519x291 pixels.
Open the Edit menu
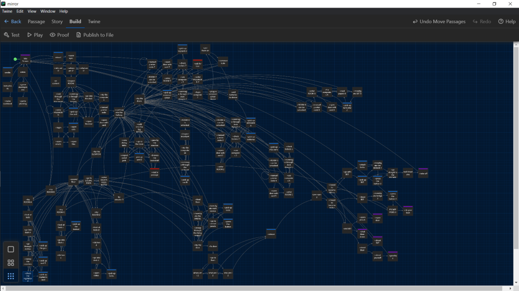tap(20, 11)
